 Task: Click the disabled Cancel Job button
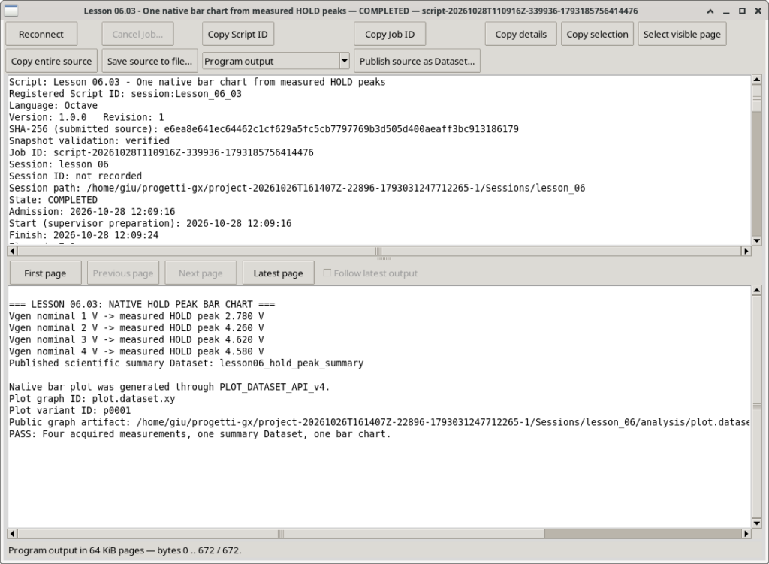(137, 35)
